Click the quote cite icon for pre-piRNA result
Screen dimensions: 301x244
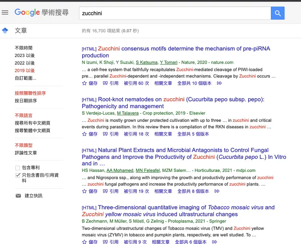[105, 83]
